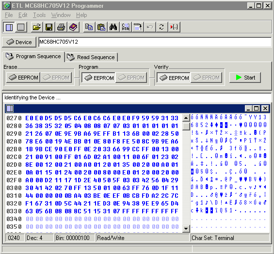Open file with folder icon

coord(37,27)
